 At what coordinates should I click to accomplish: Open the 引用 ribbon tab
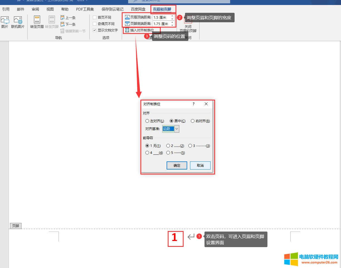[x=6, y=9]
